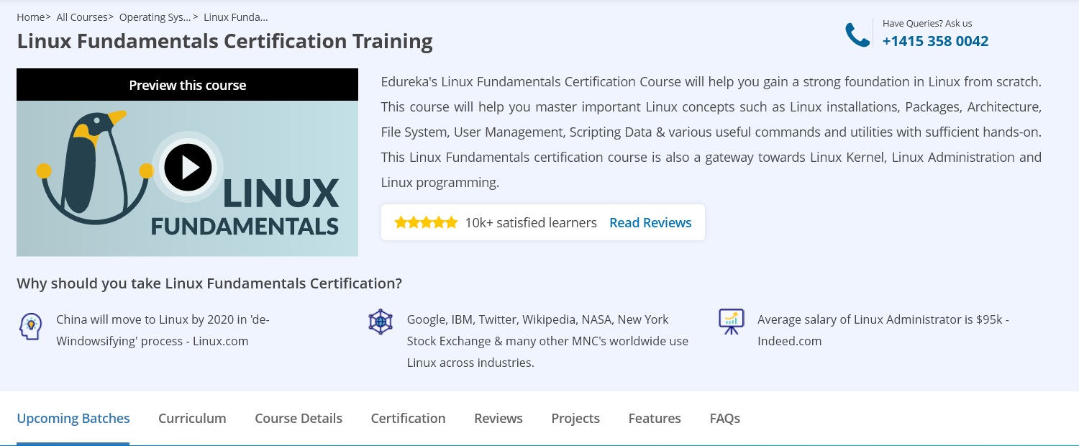Switch to the Projects tab

pos(575,418)
